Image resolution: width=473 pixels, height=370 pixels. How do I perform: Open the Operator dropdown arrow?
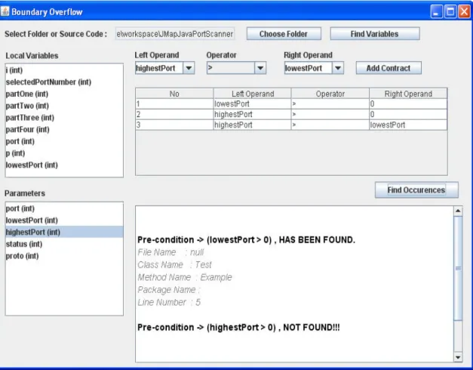[x=260, y=68]
